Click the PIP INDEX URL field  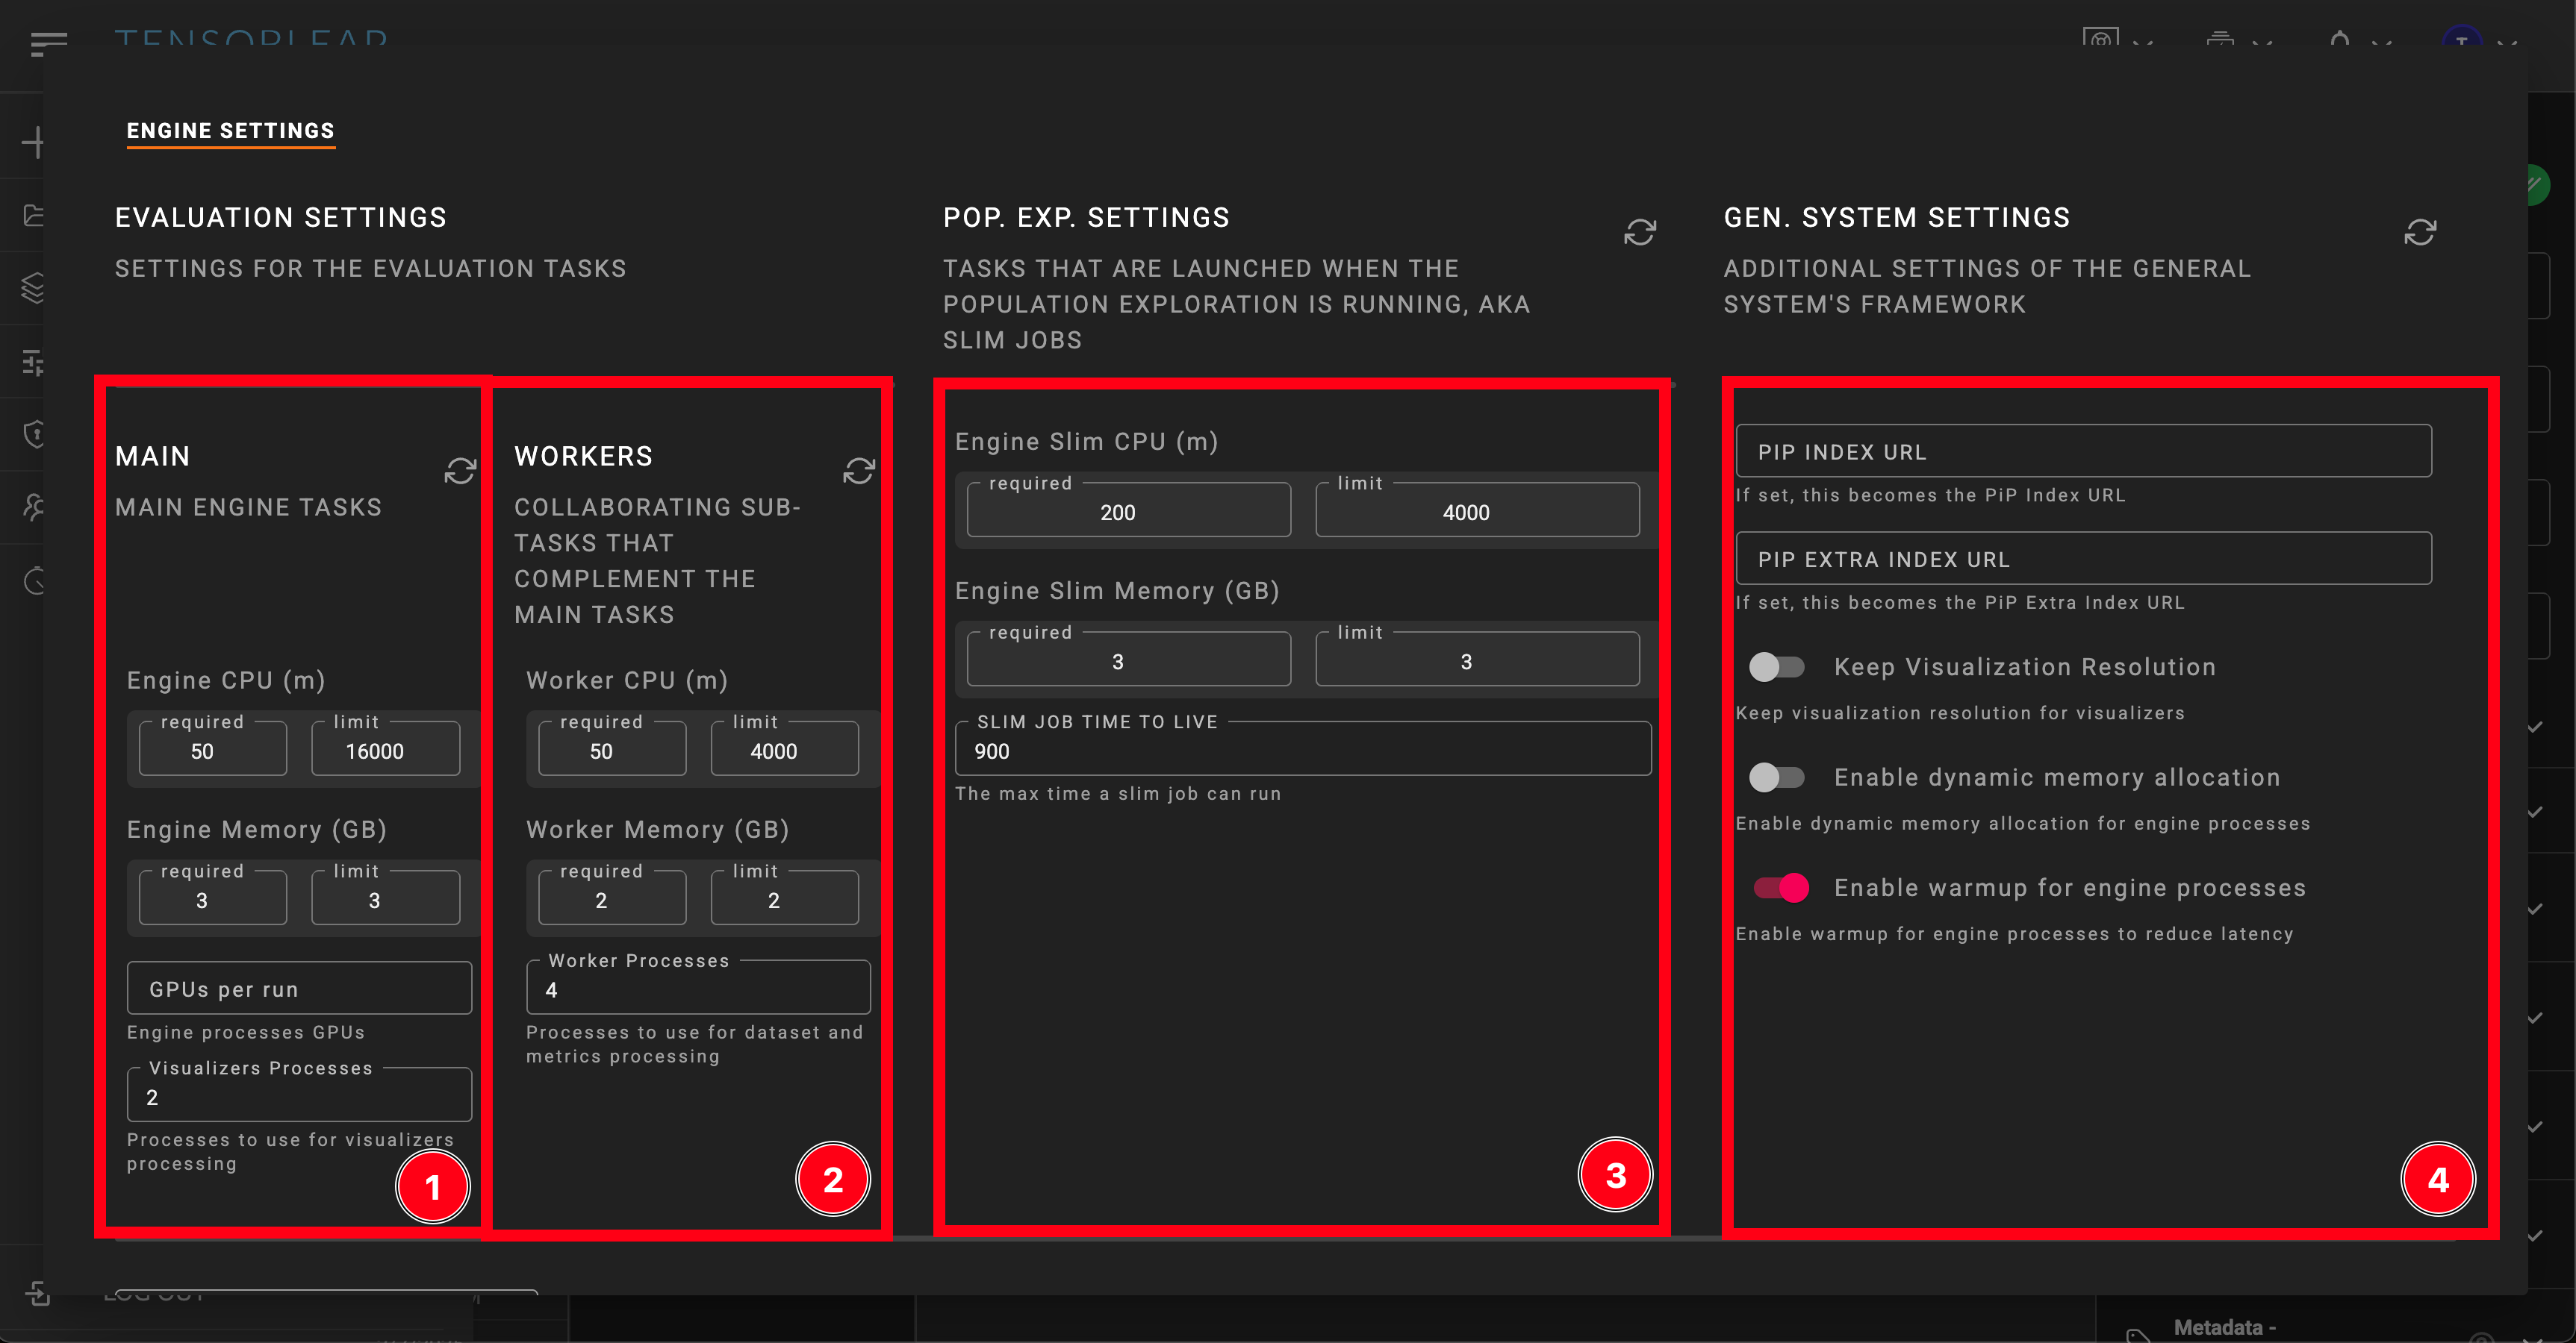pyautogui.click(x=2083, y=451)
